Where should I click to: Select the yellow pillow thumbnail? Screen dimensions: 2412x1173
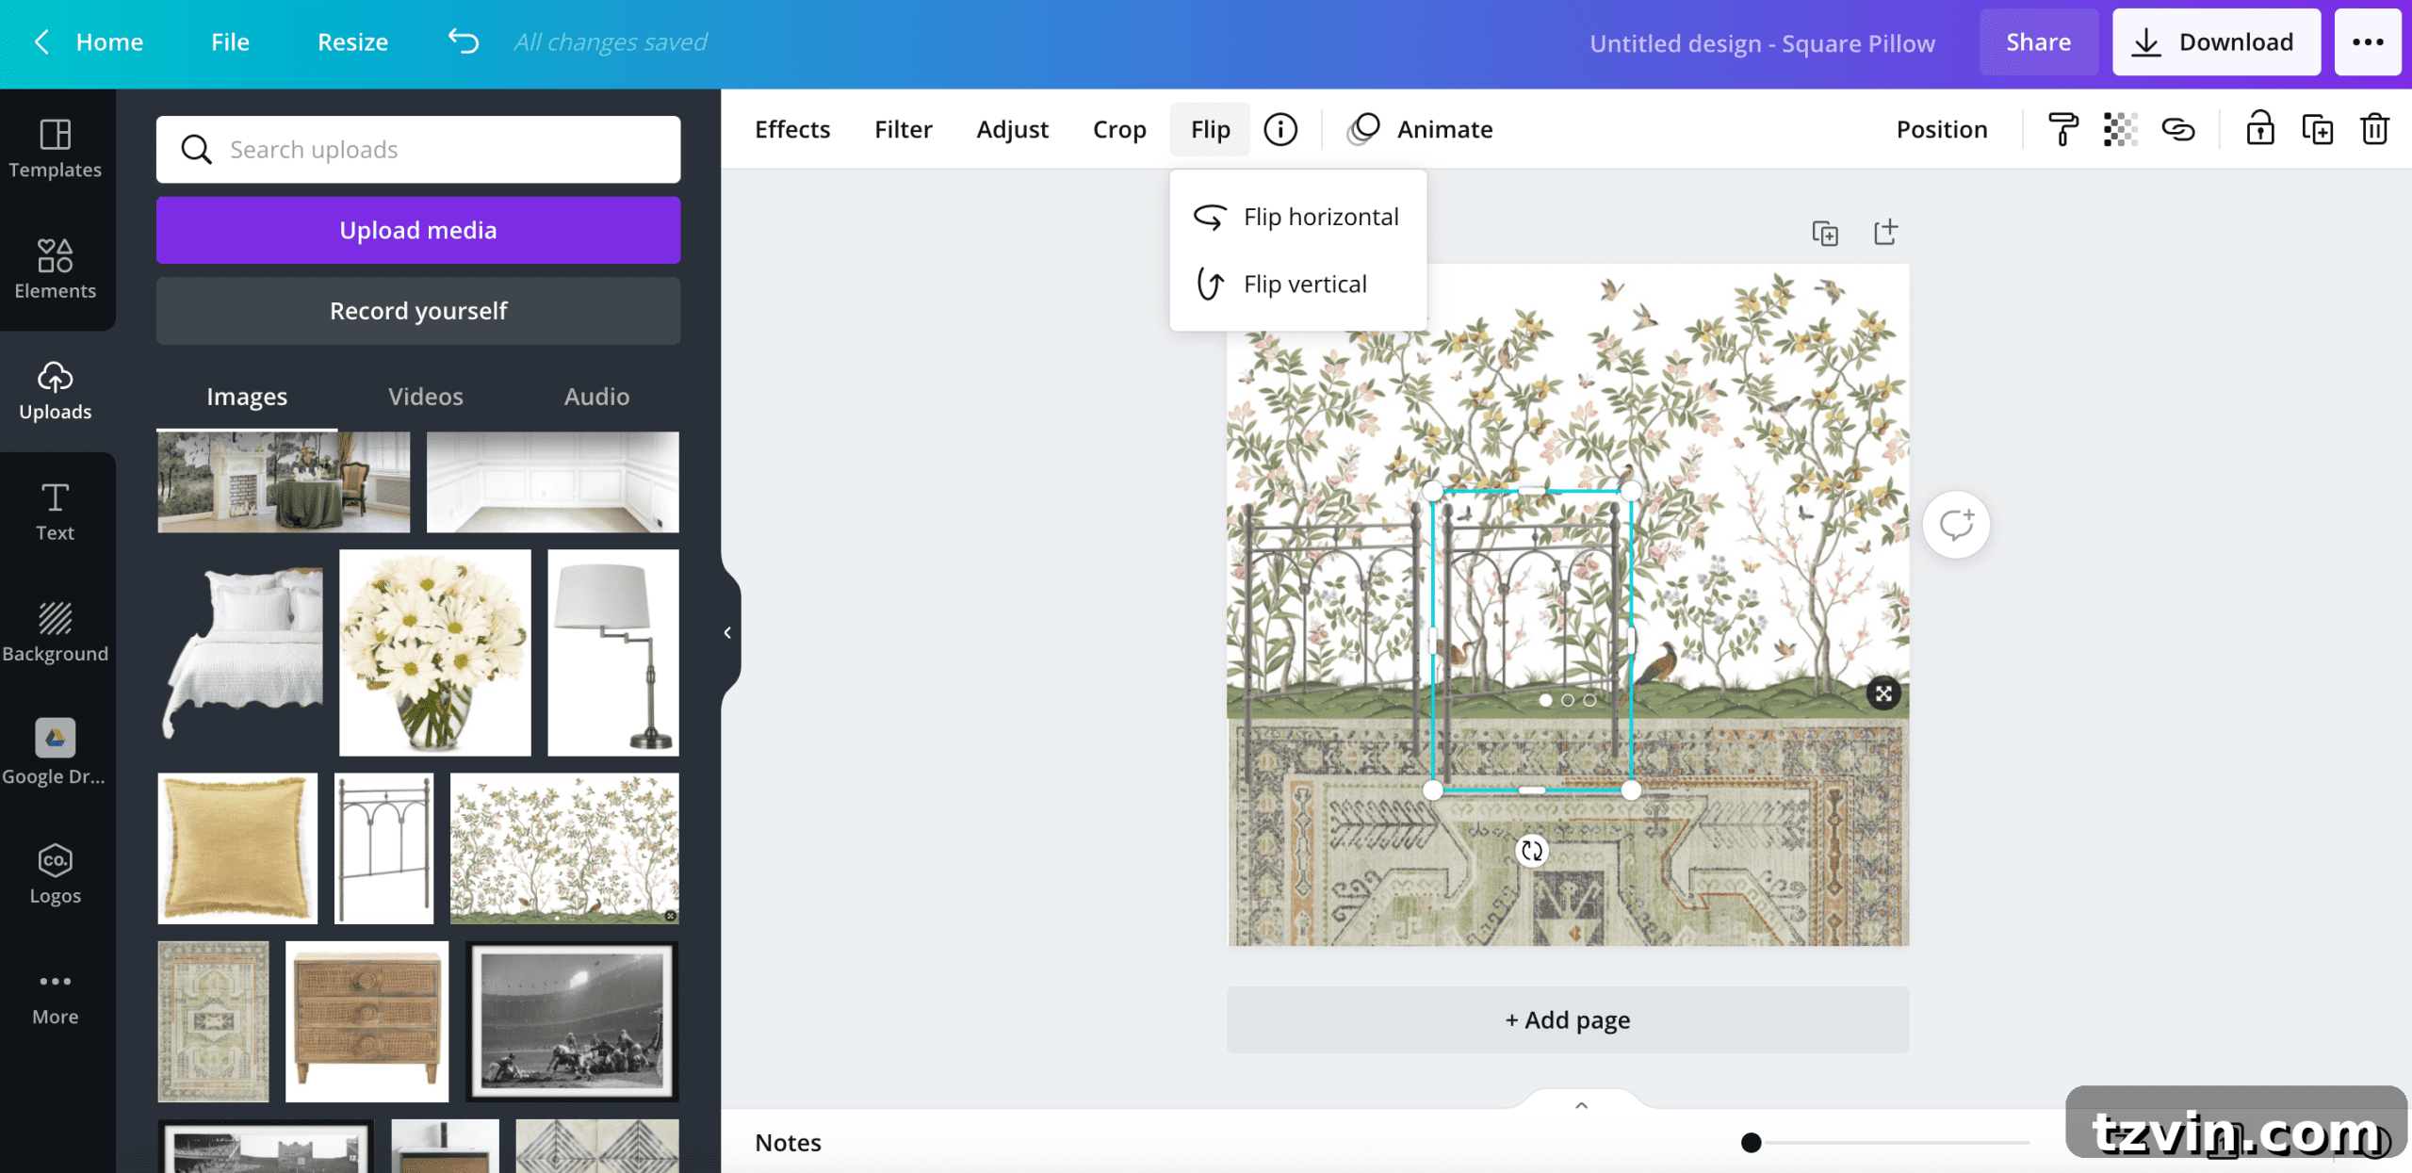click(237, 847)
